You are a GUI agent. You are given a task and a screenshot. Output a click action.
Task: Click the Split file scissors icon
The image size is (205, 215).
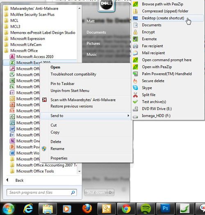pos(135,95)
